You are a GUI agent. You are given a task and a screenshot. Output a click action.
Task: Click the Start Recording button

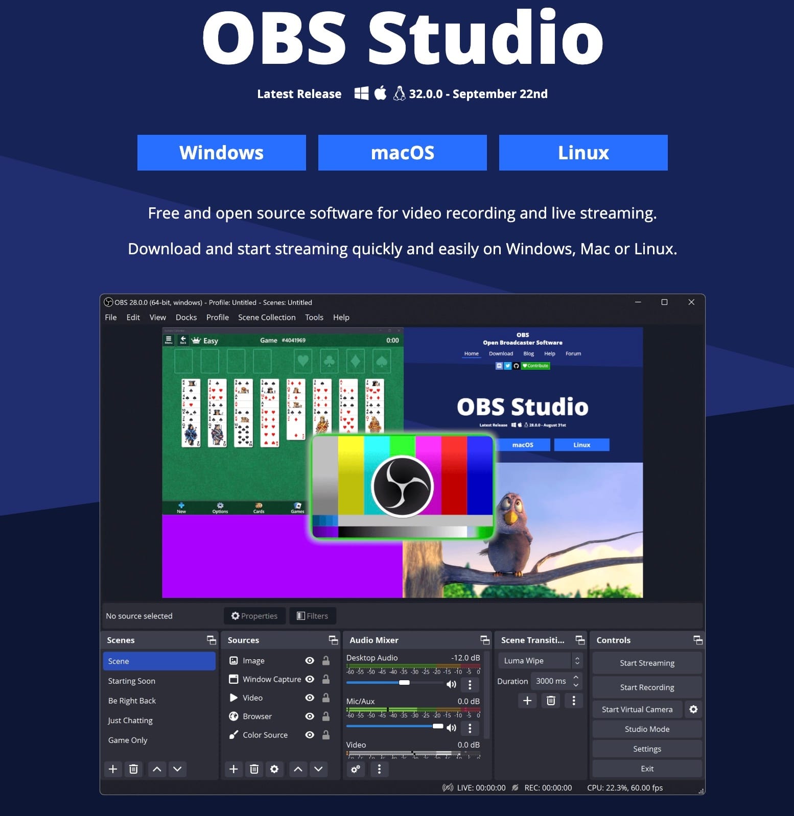pyautogui.click(x=647, y=687)
